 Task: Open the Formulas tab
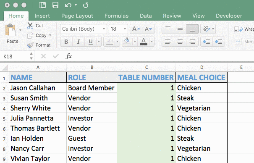116,16
